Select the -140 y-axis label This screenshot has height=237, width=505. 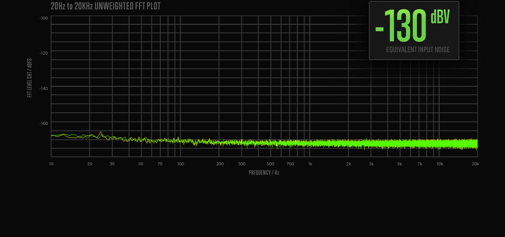click(44, 88)
